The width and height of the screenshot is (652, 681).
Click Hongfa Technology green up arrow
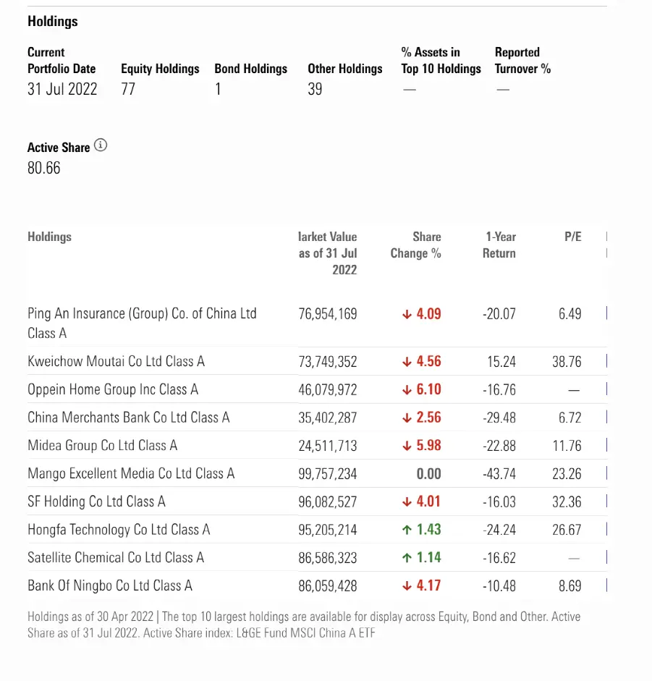[407, 530]
